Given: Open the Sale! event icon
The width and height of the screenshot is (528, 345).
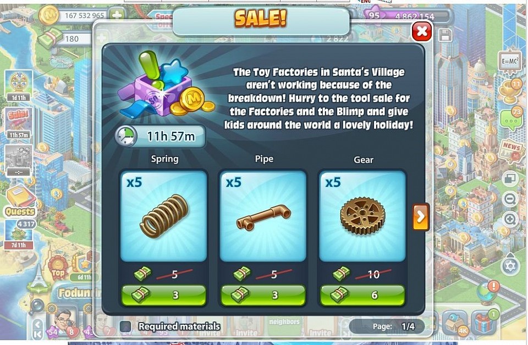Looking at the screenshot, I should (x=19, y=123).
